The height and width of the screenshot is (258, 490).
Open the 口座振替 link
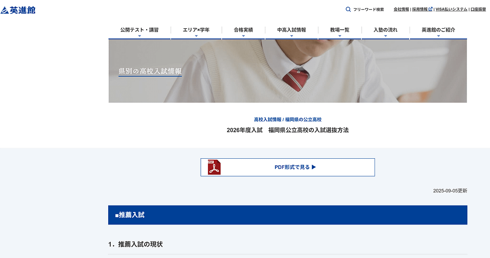click(478, 9)
